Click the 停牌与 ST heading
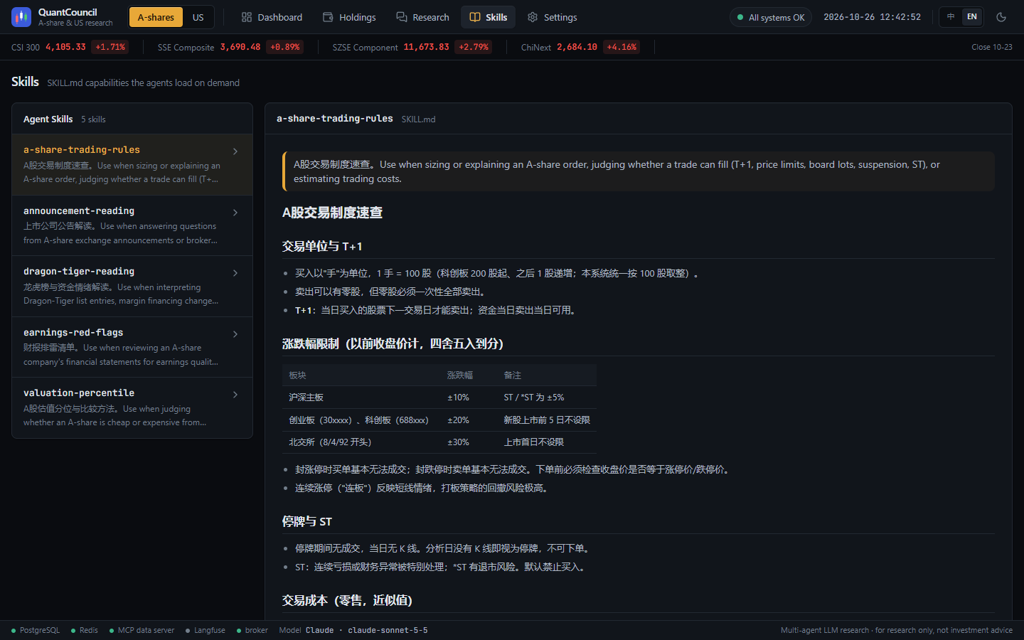 [x=307, y=521]
